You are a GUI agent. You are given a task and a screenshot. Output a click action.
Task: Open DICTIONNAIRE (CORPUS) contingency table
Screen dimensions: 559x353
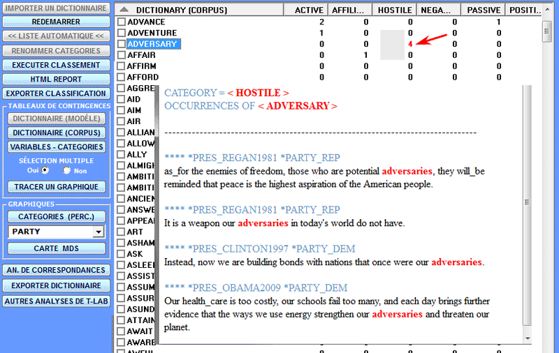click(x=57, y=133)
